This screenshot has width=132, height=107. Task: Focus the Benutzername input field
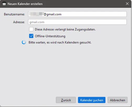point(77,14)
